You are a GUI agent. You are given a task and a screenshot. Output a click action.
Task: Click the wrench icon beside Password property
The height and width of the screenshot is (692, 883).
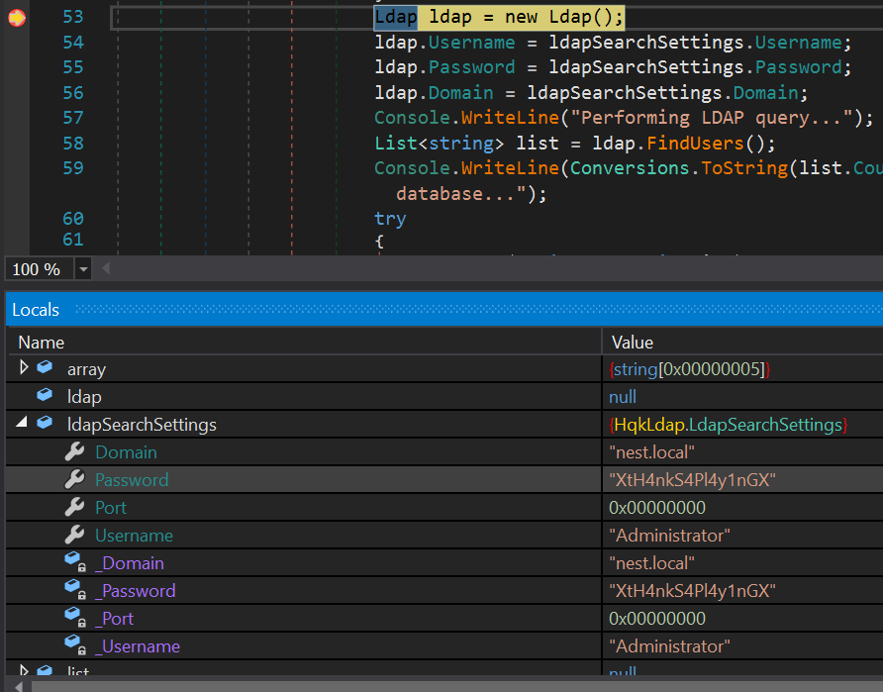pos(74,479)
